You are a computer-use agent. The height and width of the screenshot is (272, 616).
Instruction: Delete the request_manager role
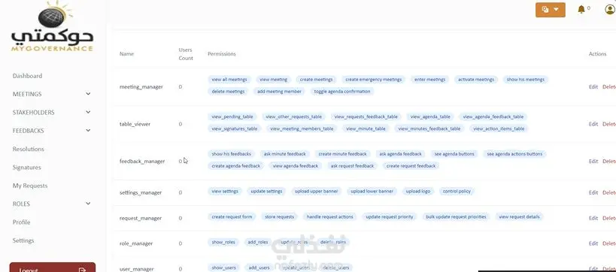(609, 218)
